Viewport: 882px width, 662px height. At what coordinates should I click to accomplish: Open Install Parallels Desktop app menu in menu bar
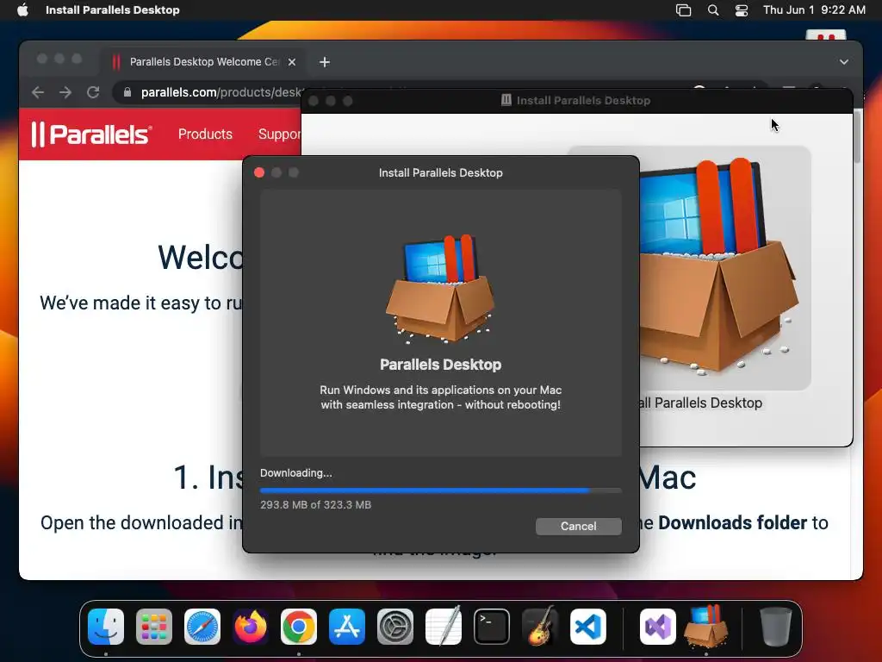tap(113, 10)
